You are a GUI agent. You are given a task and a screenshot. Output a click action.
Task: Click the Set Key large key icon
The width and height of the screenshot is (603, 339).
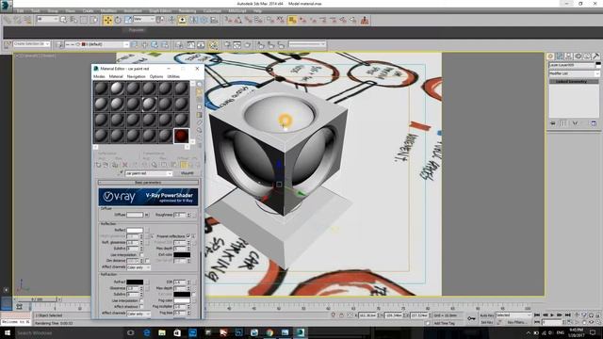(471, 318)
